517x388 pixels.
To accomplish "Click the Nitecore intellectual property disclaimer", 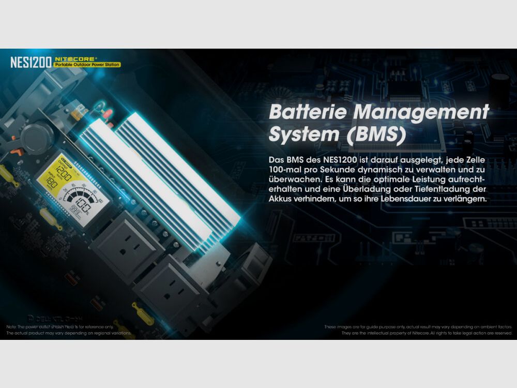I will [x=418, y=330].
